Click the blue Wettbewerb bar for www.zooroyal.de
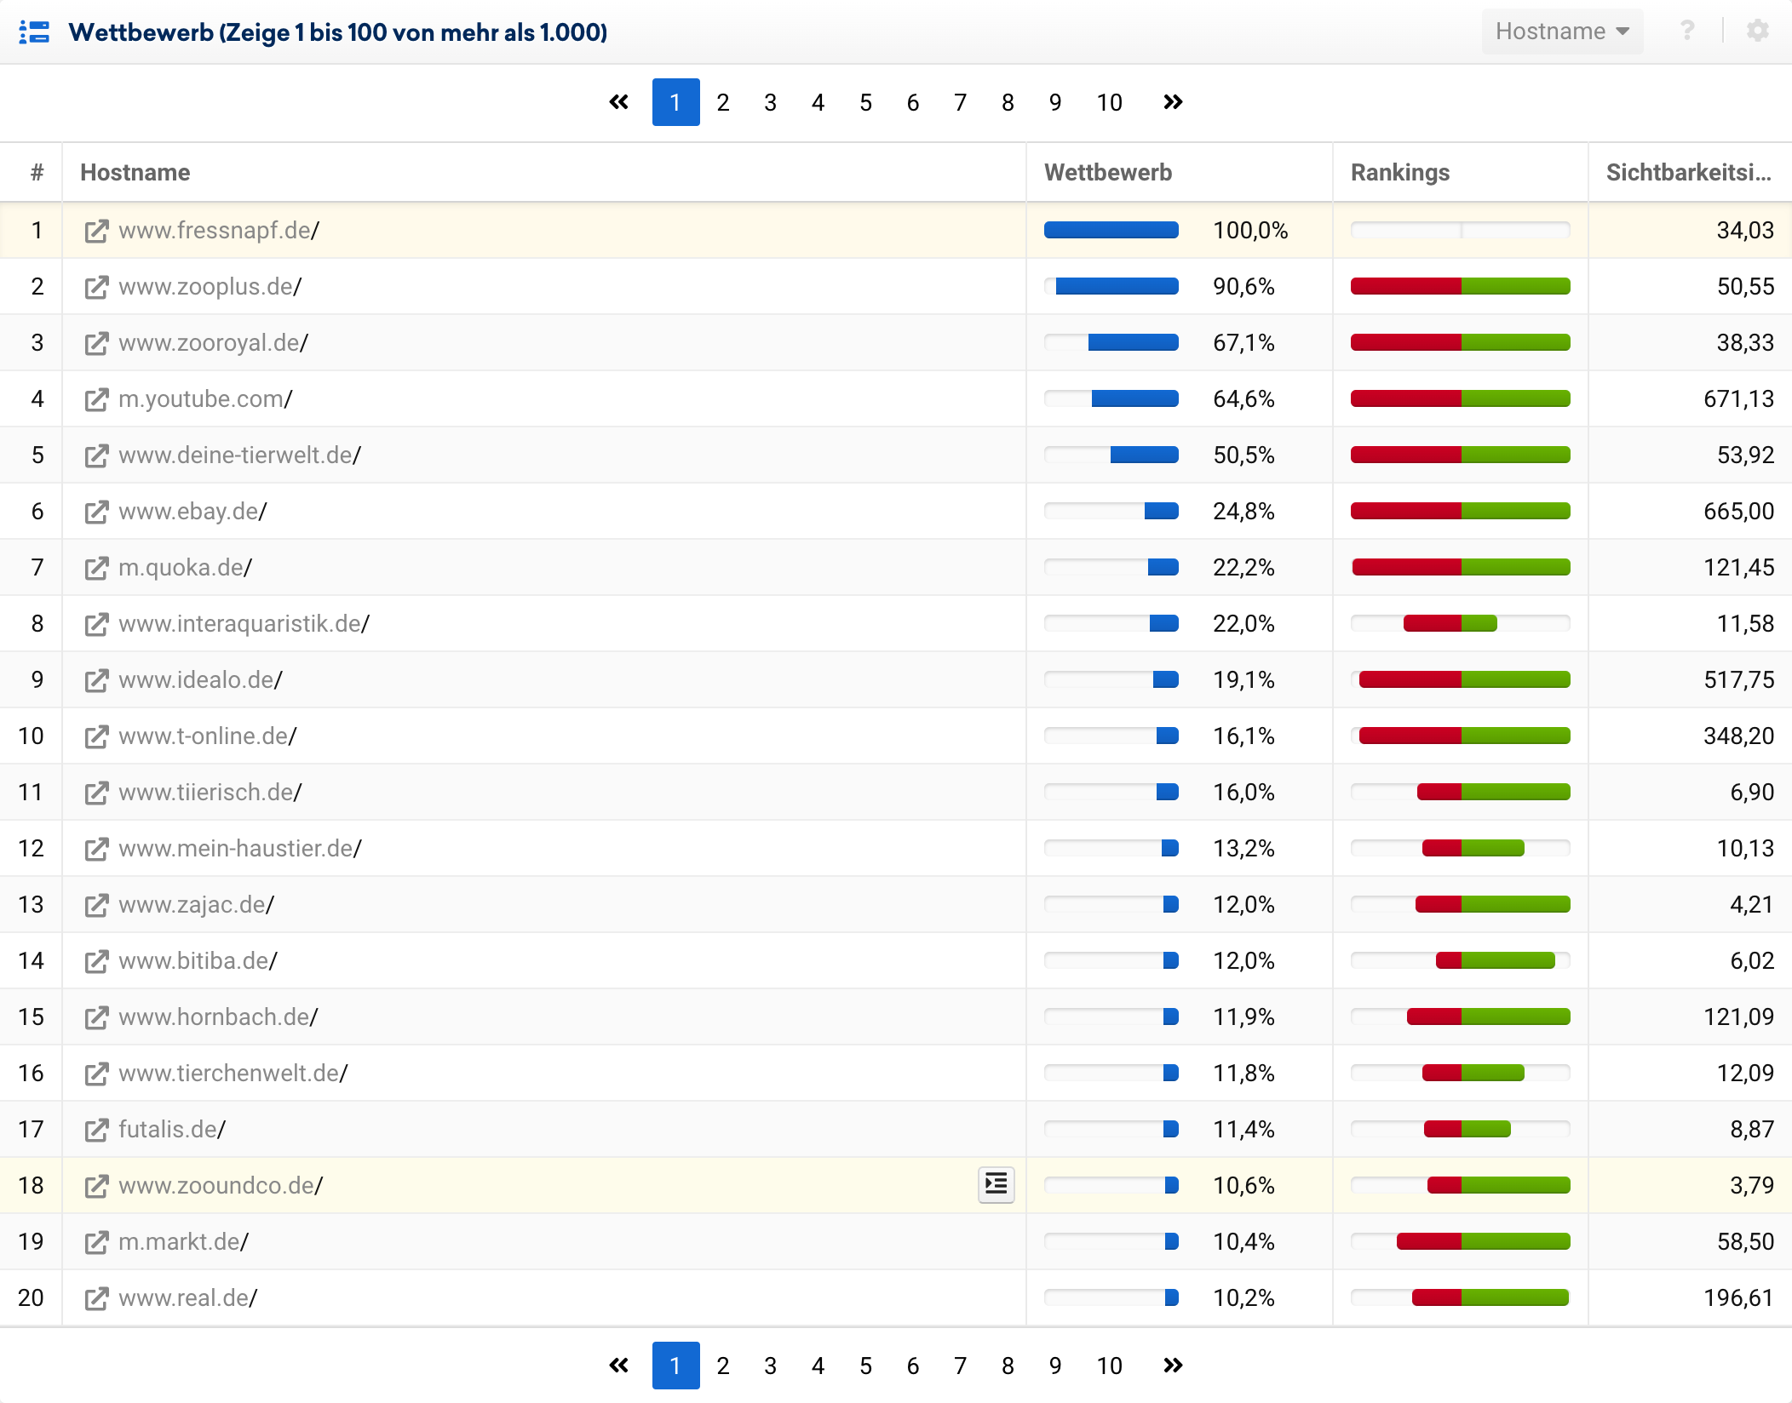The image size is (1792, 1403). 1133,343
